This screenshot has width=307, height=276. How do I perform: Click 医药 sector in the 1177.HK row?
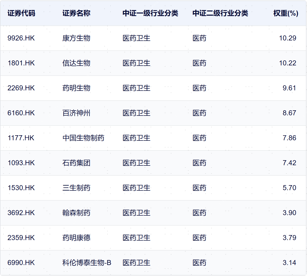click(x=200, y=138)
